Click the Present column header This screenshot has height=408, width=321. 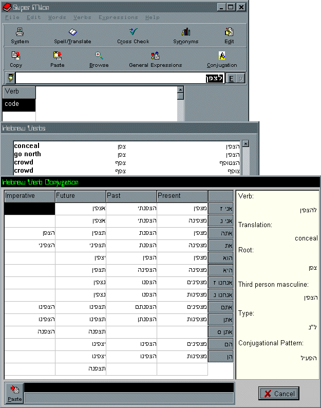(182, 196)
